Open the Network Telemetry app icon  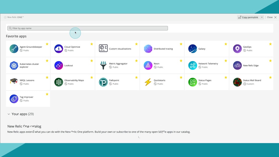coord(193,65)
